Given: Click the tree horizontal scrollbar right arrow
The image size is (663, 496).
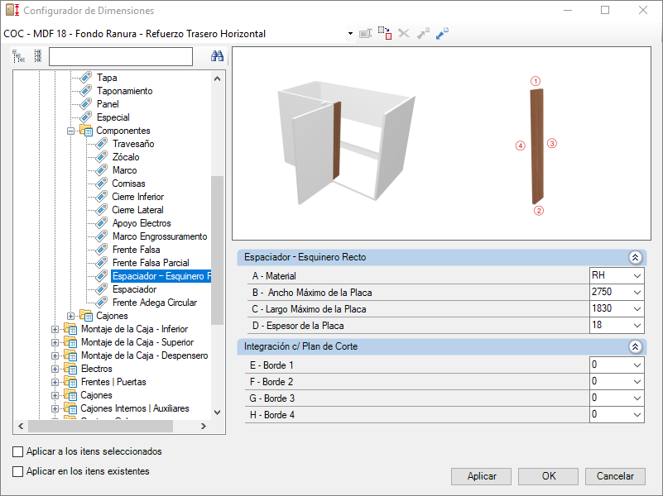Looking at the screenshot, I should tap(204, 426).
